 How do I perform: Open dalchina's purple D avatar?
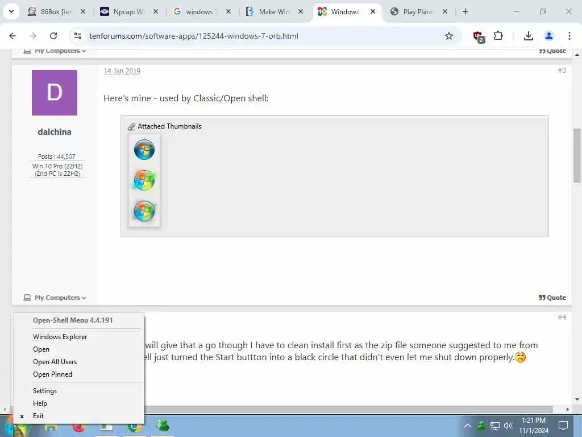(55, 93)
